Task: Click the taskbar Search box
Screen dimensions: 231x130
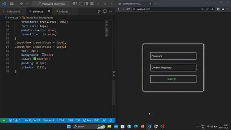Action: [89, 126]
